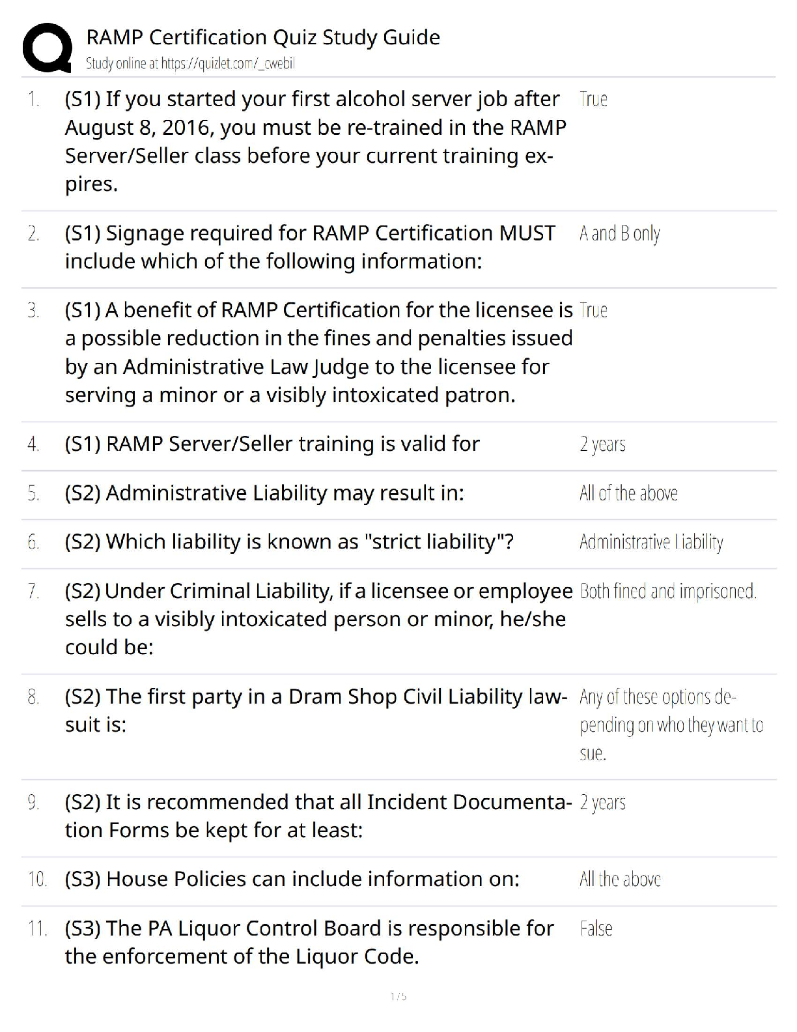This screenshot has height=1032, width=797.
Task: Click the RAMP Certification Quiz Study Guide title
Action: tap(263, 37)
